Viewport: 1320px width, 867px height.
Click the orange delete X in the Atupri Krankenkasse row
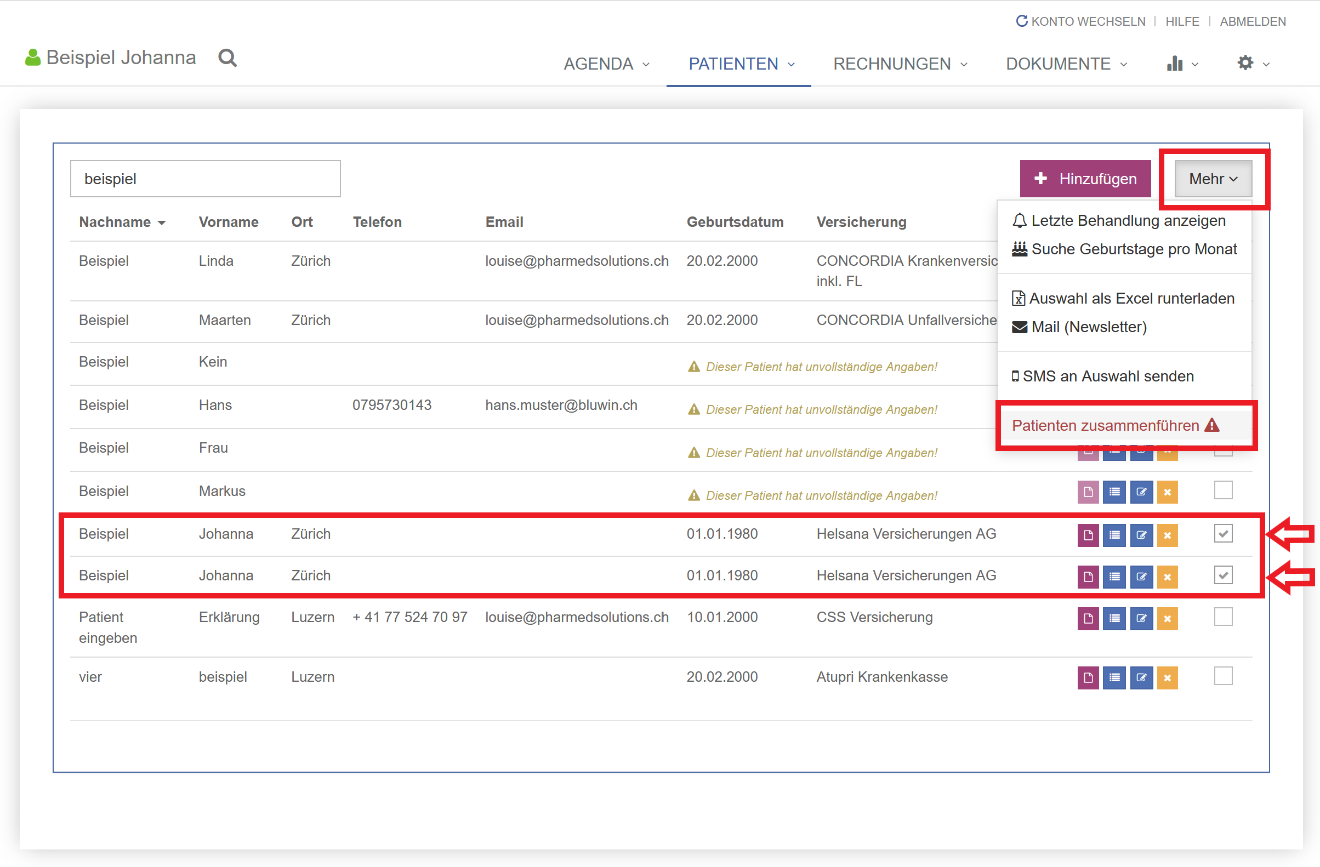[1167, 677]
